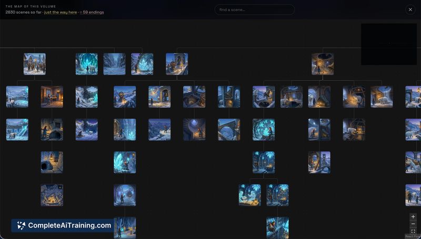
Task: Open the snowy village crowd scene
Action: [x=35, y=64]
